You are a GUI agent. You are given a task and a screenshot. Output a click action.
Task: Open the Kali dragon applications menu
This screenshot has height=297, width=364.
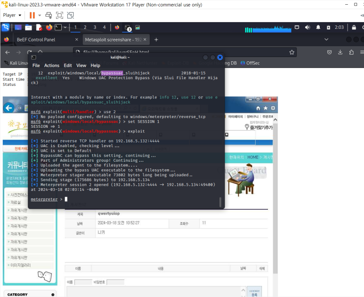click(x=6, y=27)
